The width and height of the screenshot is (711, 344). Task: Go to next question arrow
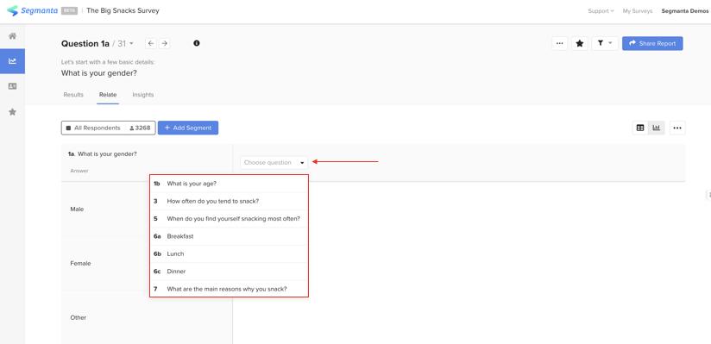click(x=165, y=43)
